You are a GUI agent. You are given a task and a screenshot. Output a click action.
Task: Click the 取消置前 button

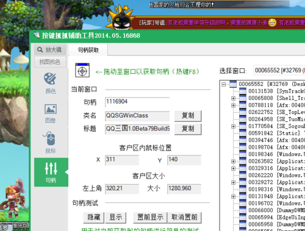pyautogui.click(x=184, y=218)
